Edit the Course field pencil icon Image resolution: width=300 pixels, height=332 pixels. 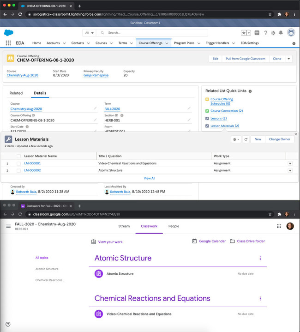click(95, 109)
